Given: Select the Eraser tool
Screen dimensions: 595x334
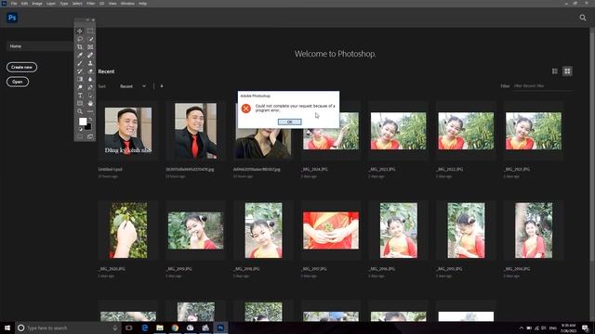Looking at the screenshot, I should (x=90, y=71).
